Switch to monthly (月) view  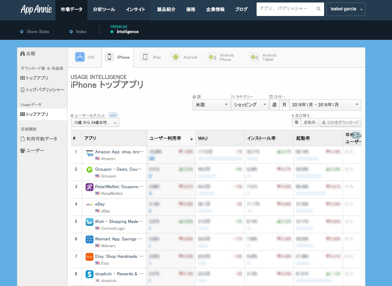point(284,105)
